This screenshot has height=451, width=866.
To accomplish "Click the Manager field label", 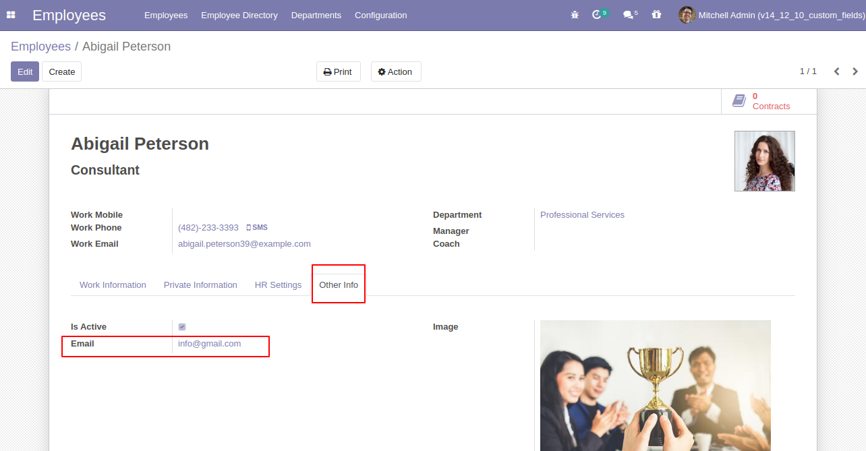I will pos(451,231).
